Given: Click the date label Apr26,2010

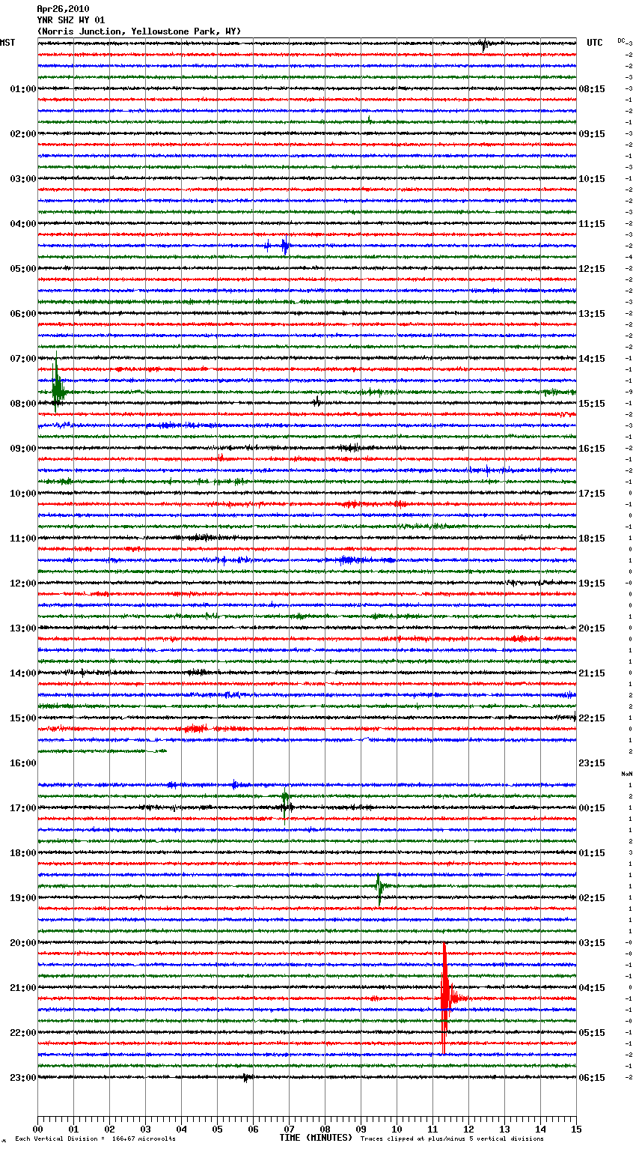Looking at the screenshot, I should tap(63, 9).
